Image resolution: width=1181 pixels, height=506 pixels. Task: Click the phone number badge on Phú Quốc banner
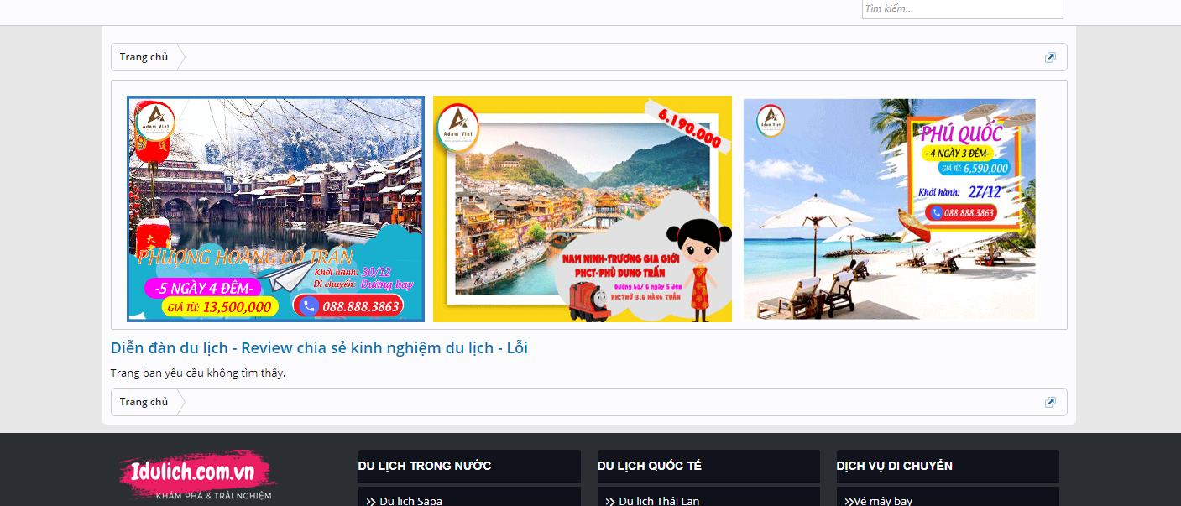[961, 213]
